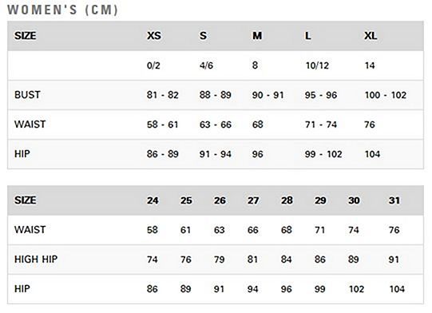The image size is (432, 313).
Task: Select the waist value 63 - 66
Action: [216, 125]
